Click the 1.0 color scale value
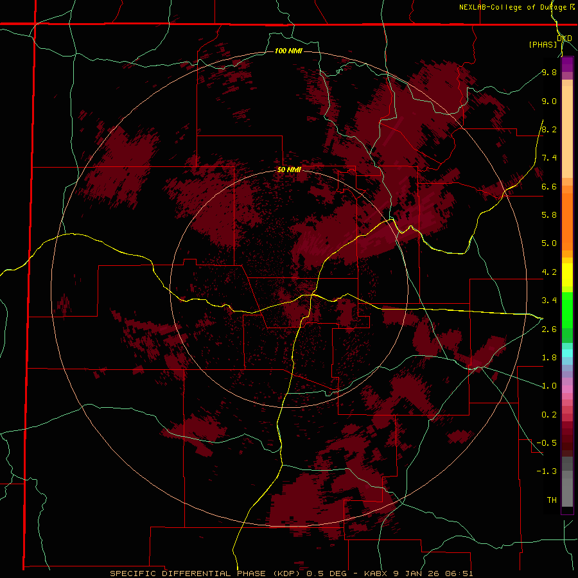 pos(549,386)
